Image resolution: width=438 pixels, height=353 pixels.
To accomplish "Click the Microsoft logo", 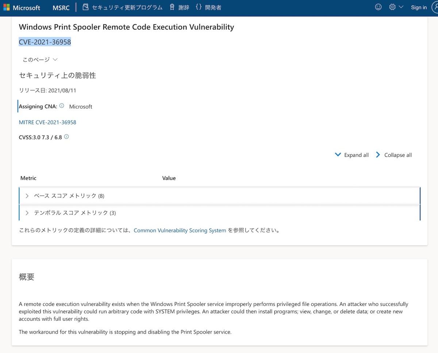I will [x=22, y=7].
